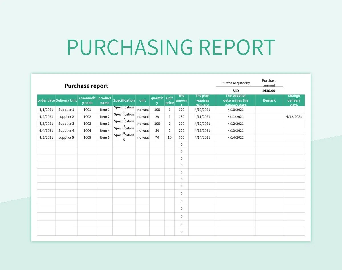Select 'indivual' unit cell in Supplier 1 row
Screen dimensions: 342x270
tap(142, 110)
